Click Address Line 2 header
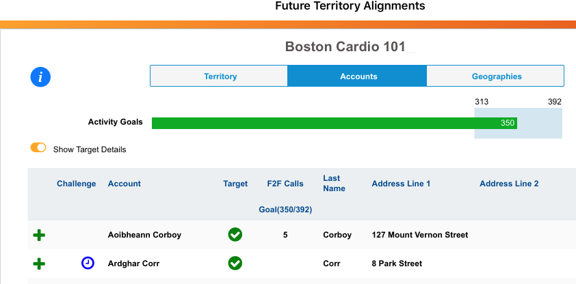 [509, 184]
